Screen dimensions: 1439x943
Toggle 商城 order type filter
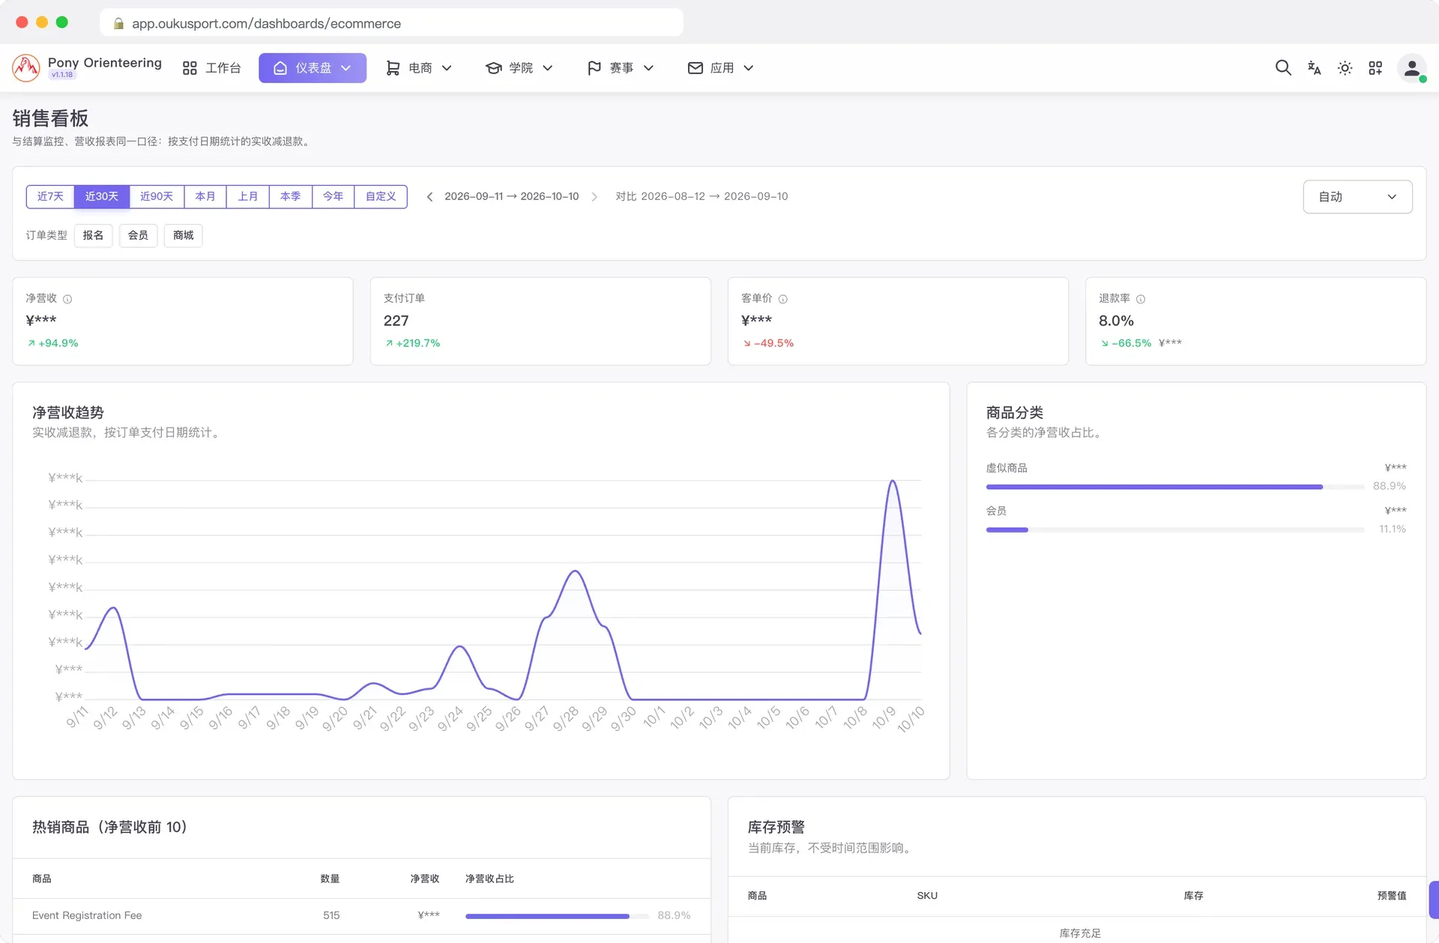click(x=183, y=235)
